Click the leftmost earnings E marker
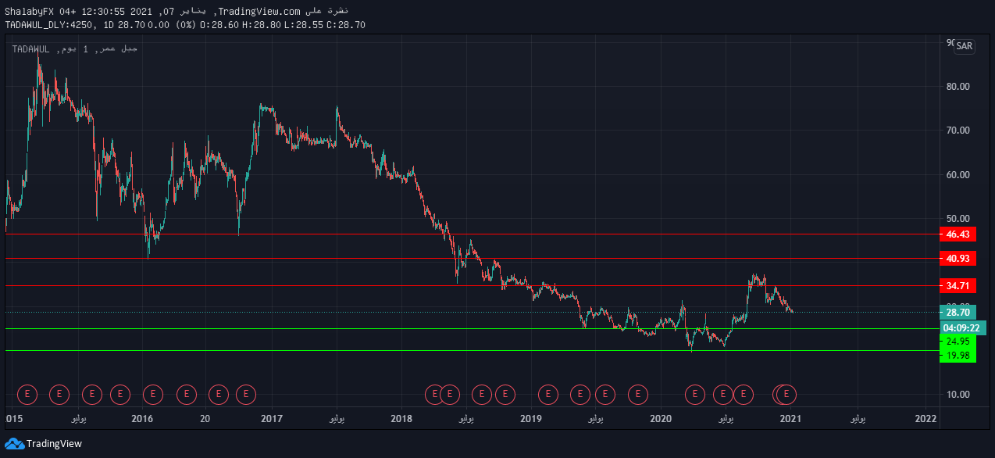 pyautogui.click(x=28, y=395)
